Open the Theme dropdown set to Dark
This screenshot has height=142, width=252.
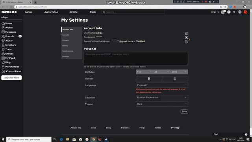pyautogui.click(x=162, y=104)
